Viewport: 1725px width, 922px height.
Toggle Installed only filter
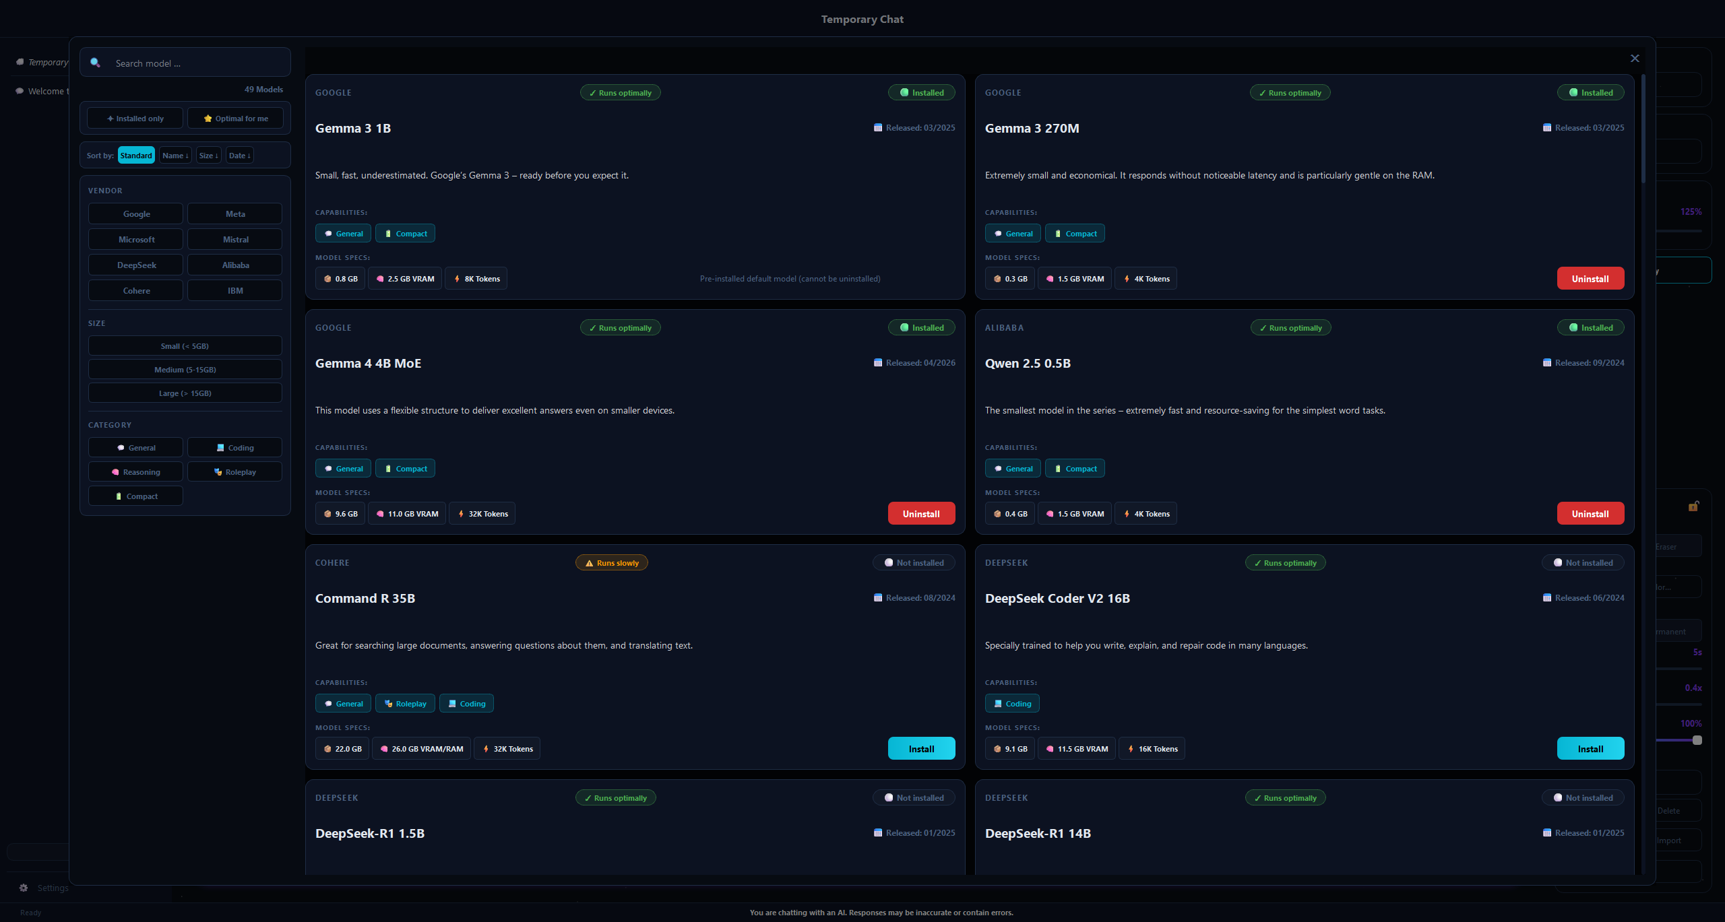(x=135, y=118)
